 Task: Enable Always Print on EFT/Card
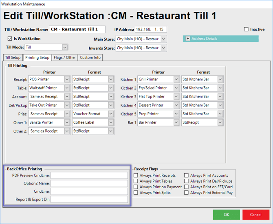(x=186, y=187)
